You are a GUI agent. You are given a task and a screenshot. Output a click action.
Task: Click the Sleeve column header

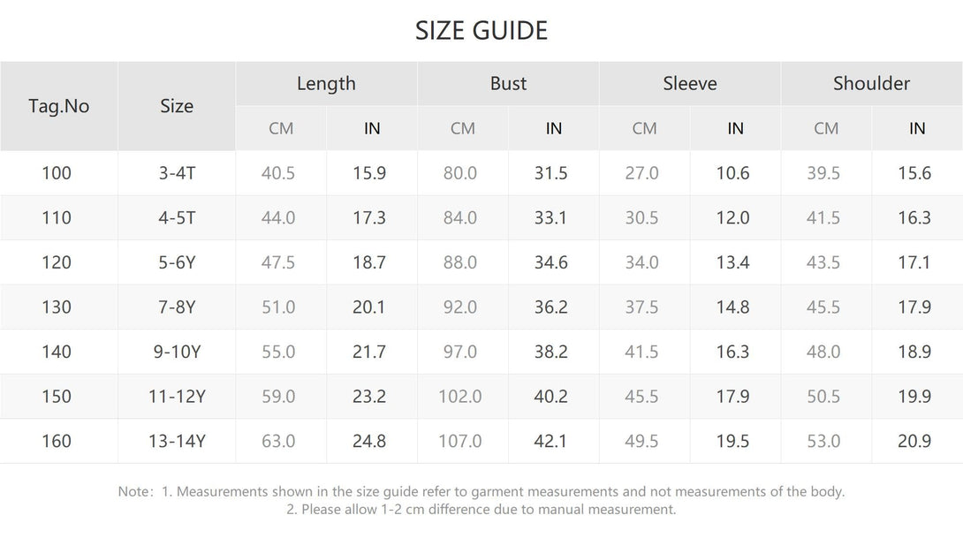pos(690,84)
